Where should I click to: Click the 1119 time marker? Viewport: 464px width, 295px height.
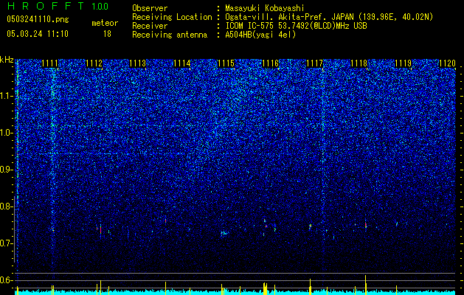tap(403, 63)
